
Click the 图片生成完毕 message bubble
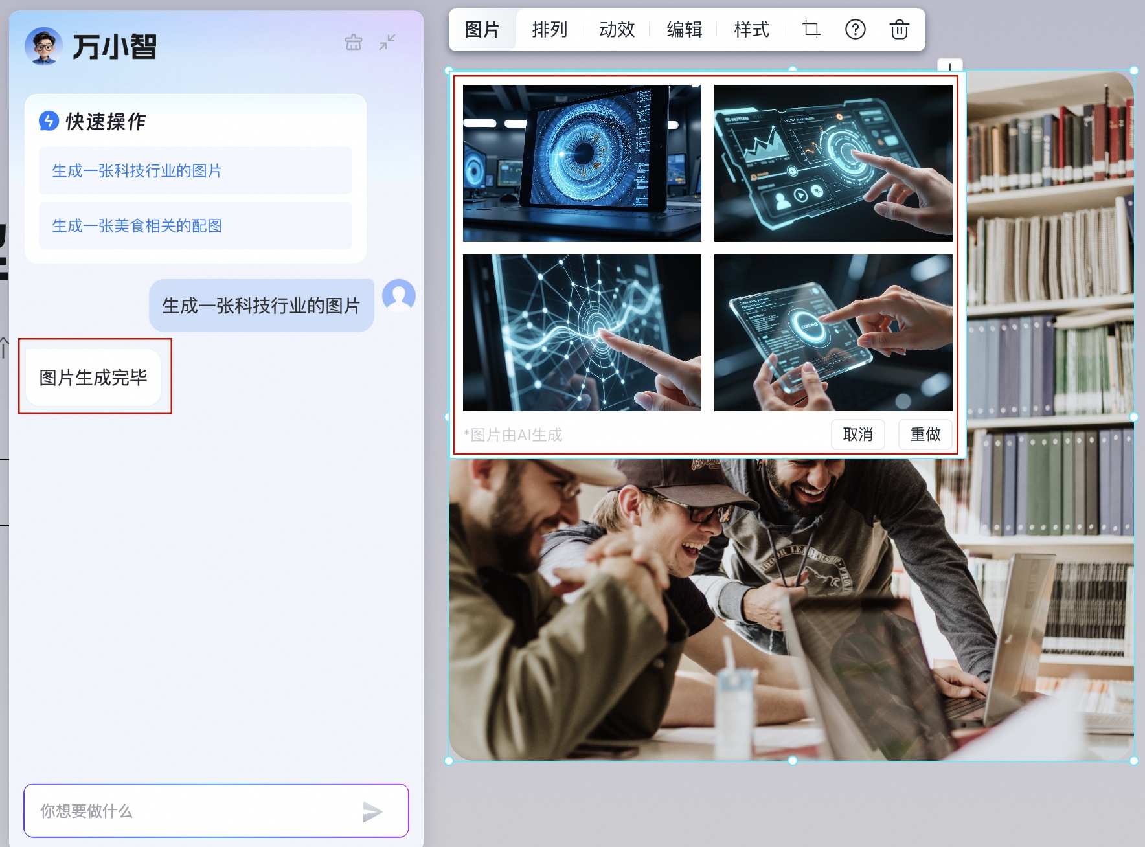(x=93, y=378)
